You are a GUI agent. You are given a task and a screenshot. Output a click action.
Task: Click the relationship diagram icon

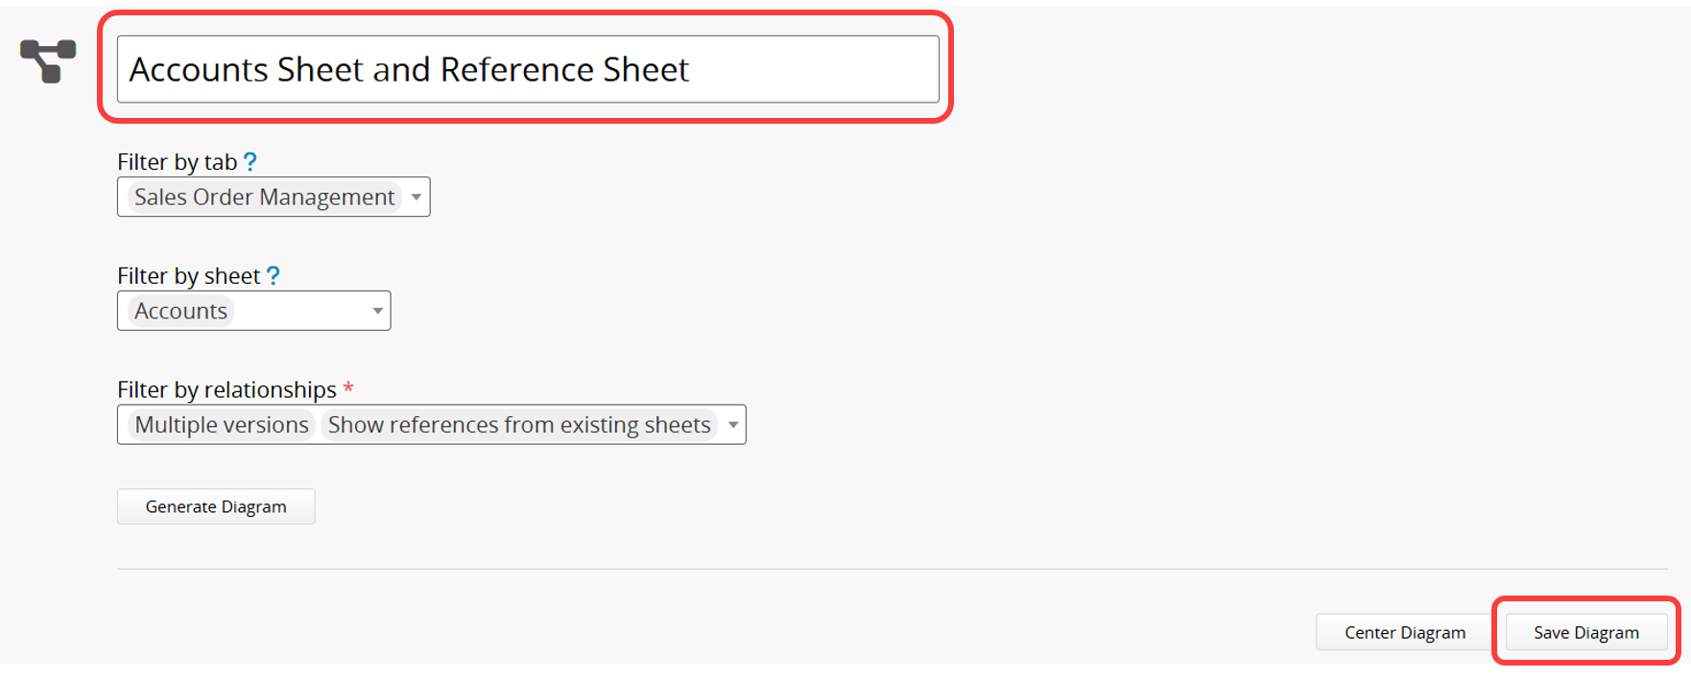coord(48,60)
